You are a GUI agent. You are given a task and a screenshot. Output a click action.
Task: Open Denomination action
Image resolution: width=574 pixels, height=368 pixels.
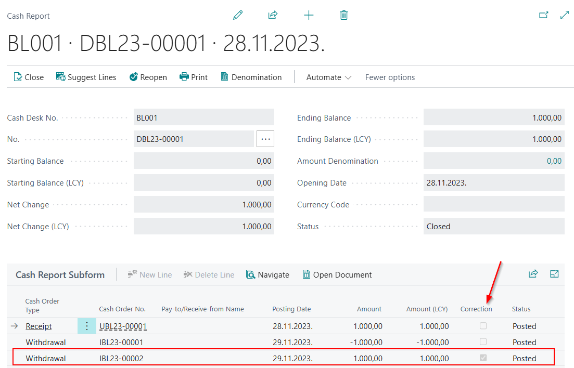tap(251, 77)
